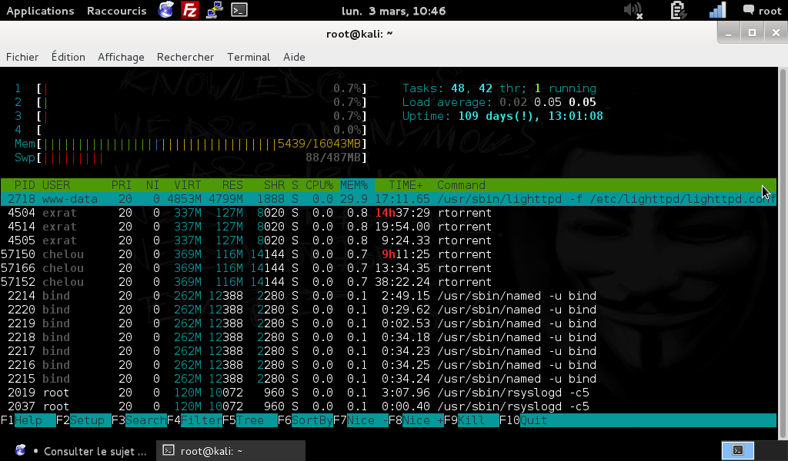Open the root user menu
The height and width of the screenshot is (461, 788).
pos(762,11)
